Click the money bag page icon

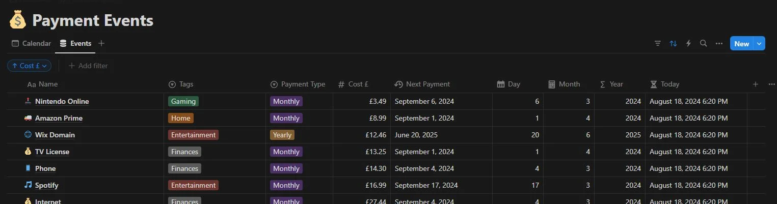(18, 21)
